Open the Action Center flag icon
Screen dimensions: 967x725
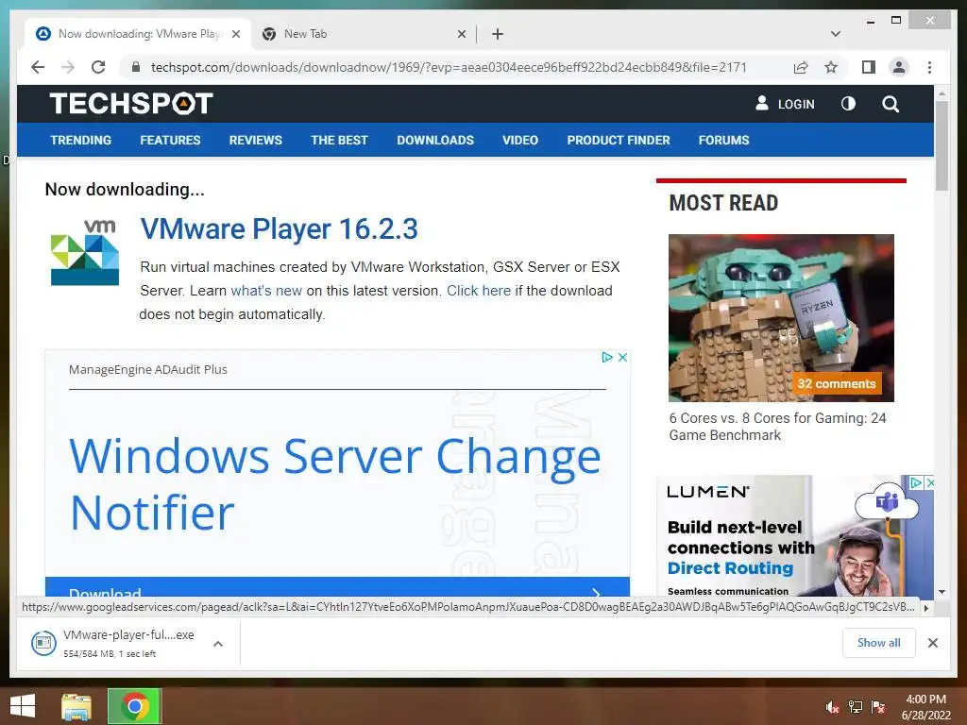pyautogui.click(x=877, y=707)
